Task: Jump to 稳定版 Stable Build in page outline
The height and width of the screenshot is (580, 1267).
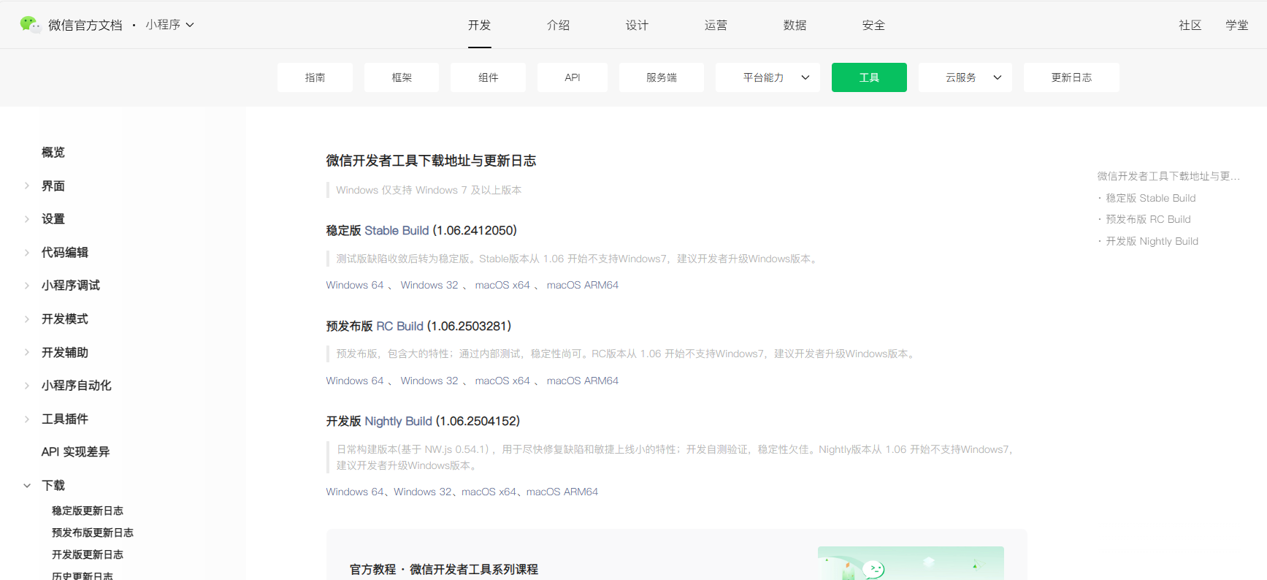Action: pyautogui.click(x=1151, y=198)
